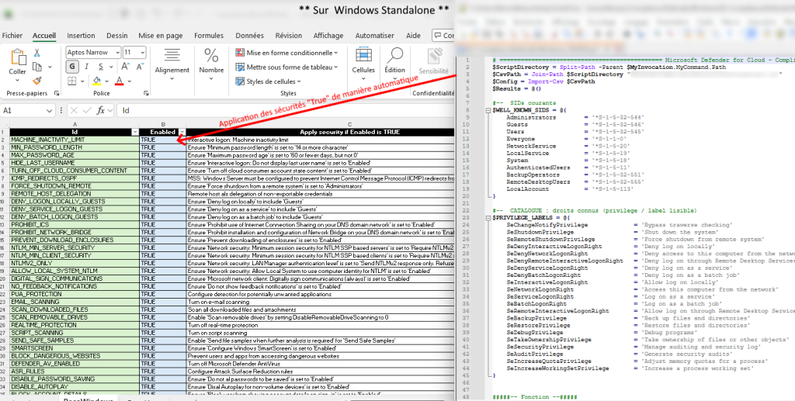This screenshot has width=795, height=401.
Task: Open the font color palette arrow
Action: click(129, 81)
